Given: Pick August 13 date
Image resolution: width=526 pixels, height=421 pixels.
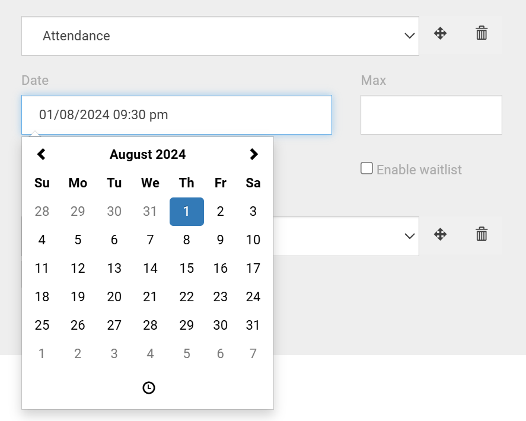Looking at the screenshot, I should [x=114, y=269].
